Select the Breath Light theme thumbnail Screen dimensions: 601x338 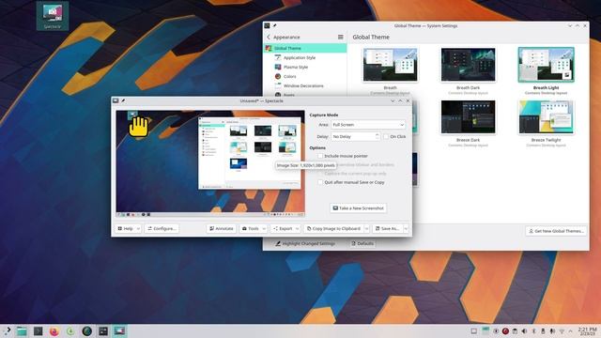tap(546, 65)
